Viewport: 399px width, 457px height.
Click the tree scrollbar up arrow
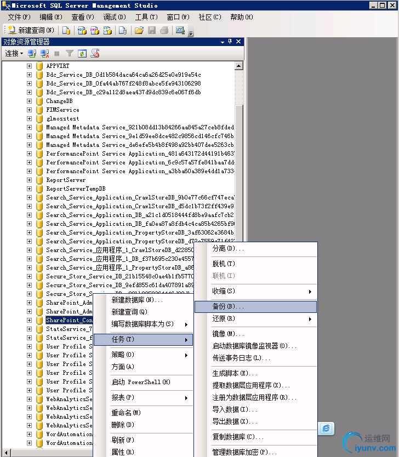[239, 66]
